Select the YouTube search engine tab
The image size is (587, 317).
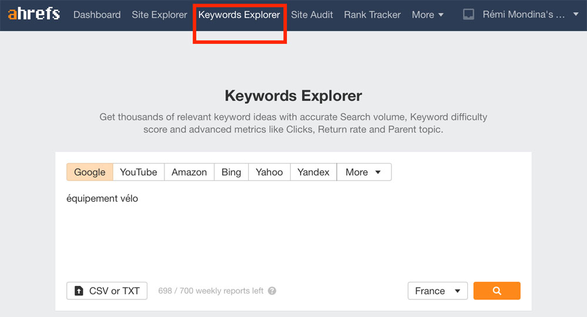139,172
